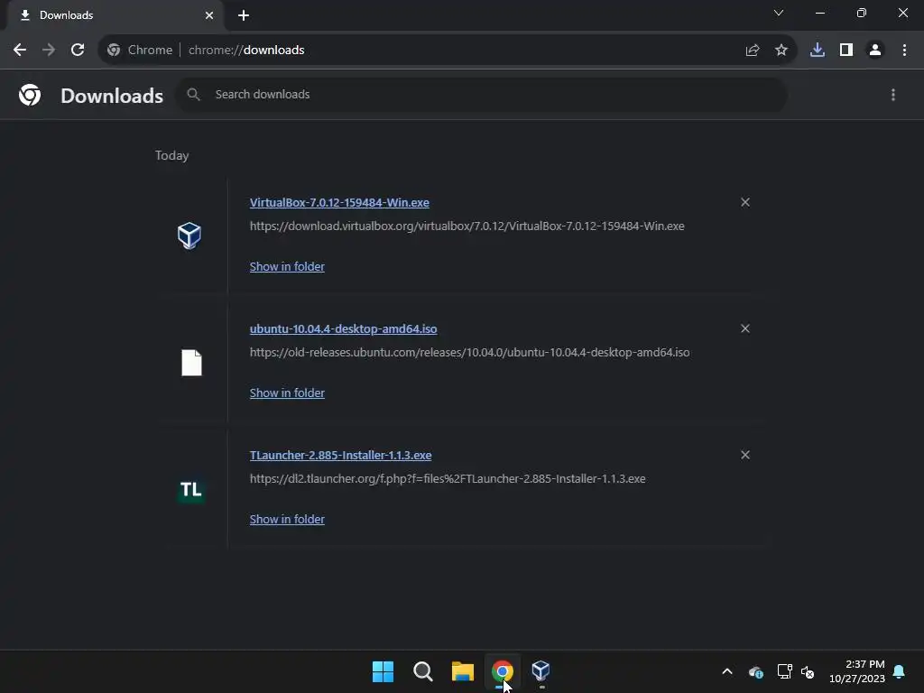Image resolution: width=924 pixels, height=693 pixels.
Task: Click the VirtualBox cube file icon
Action: click(x=189, y=236)
